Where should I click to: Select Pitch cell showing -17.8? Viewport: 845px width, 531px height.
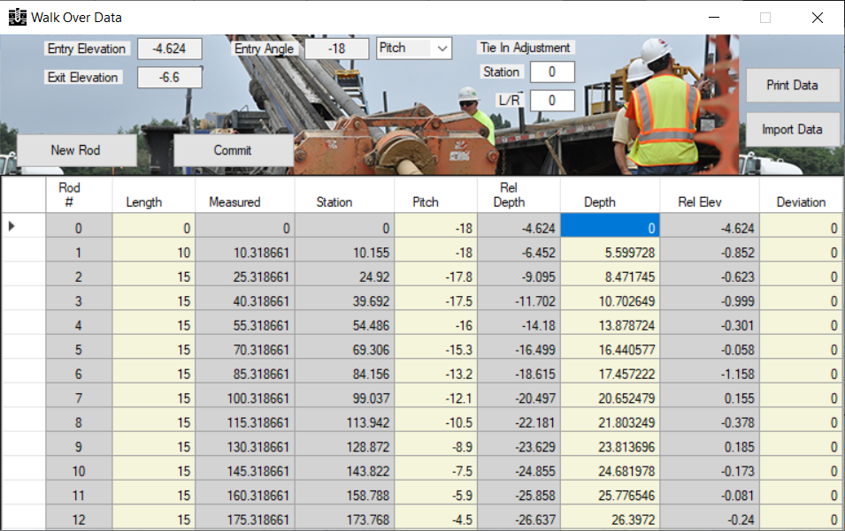point(435,277)
